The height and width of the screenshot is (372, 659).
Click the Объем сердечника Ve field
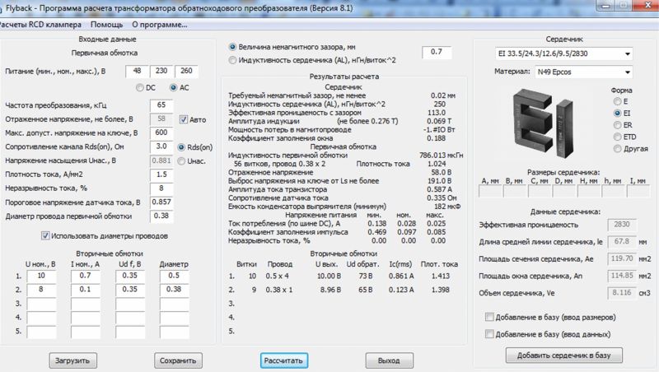point(622,293)
